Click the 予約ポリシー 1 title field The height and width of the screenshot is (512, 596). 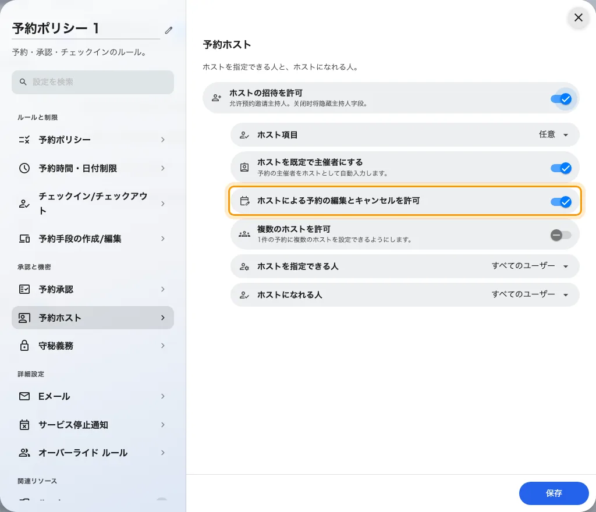pos(86,29)
